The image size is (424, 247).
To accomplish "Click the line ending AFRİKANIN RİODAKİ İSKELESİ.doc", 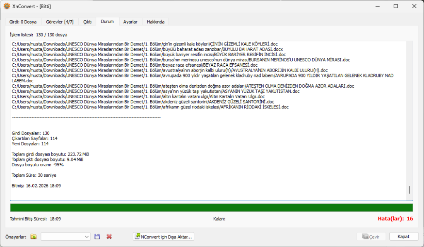I will (x=150, y=107).
